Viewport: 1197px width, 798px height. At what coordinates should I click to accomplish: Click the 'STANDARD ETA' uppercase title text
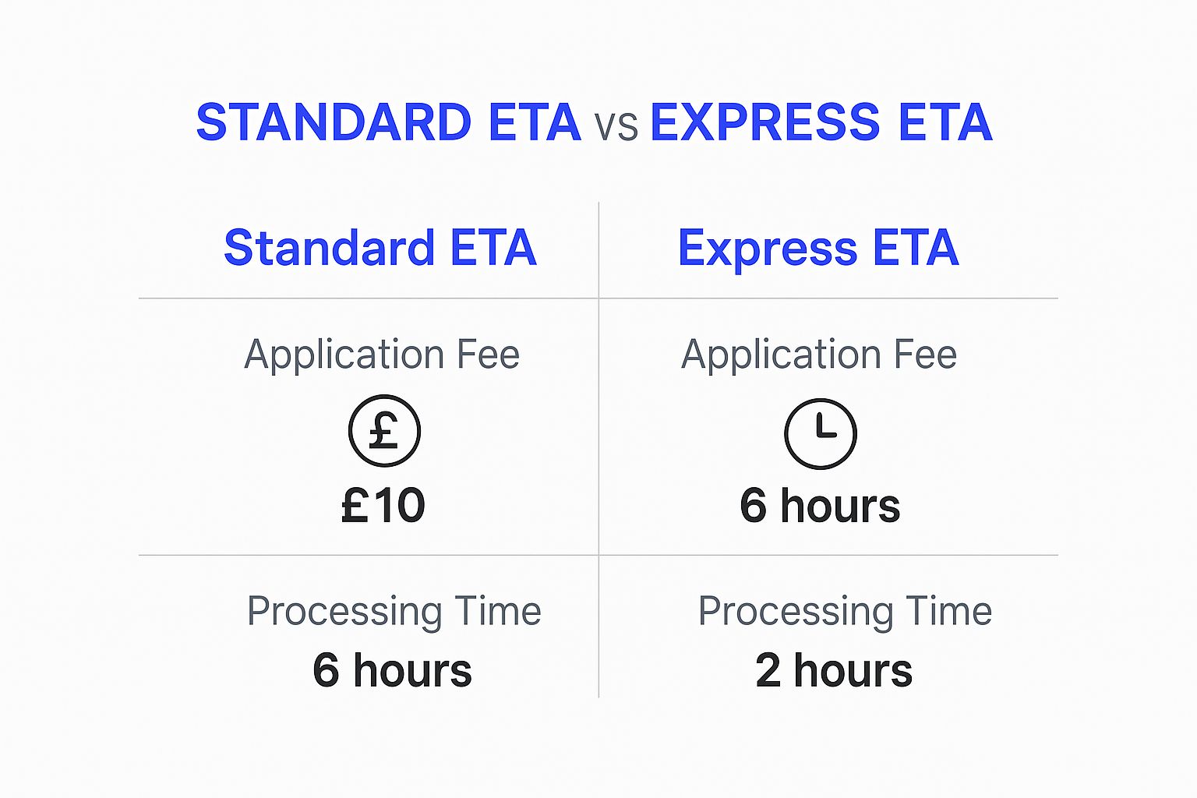click(388, 122)
